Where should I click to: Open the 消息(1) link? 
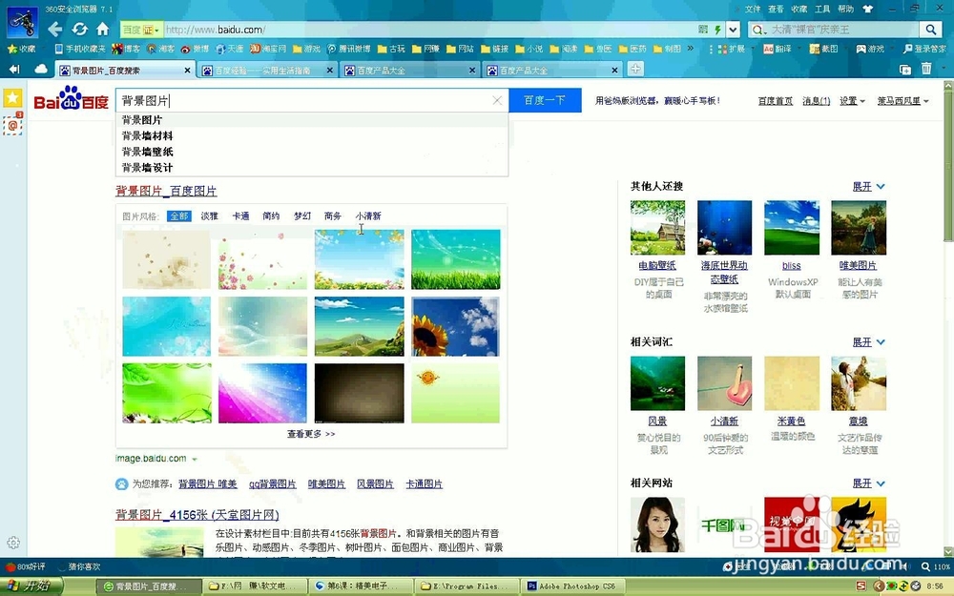pos(816,101)
